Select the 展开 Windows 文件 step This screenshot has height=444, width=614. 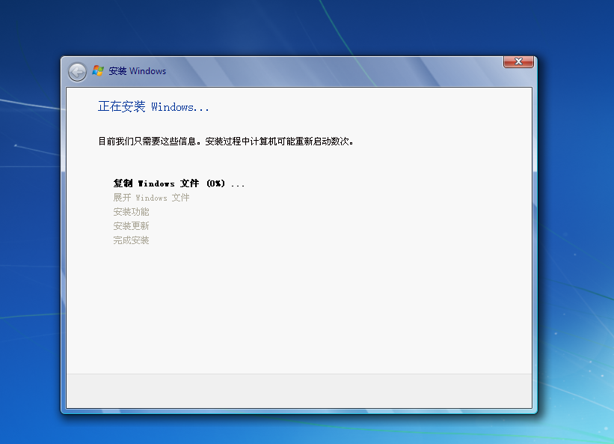(x=151, y=198)
